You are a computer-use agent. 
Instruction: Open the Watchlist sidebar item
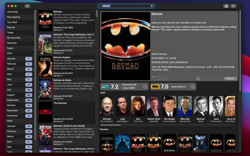20,43
